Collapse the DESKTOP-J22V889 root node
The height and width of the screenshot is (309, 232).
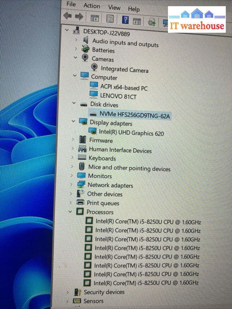[67, 30]
